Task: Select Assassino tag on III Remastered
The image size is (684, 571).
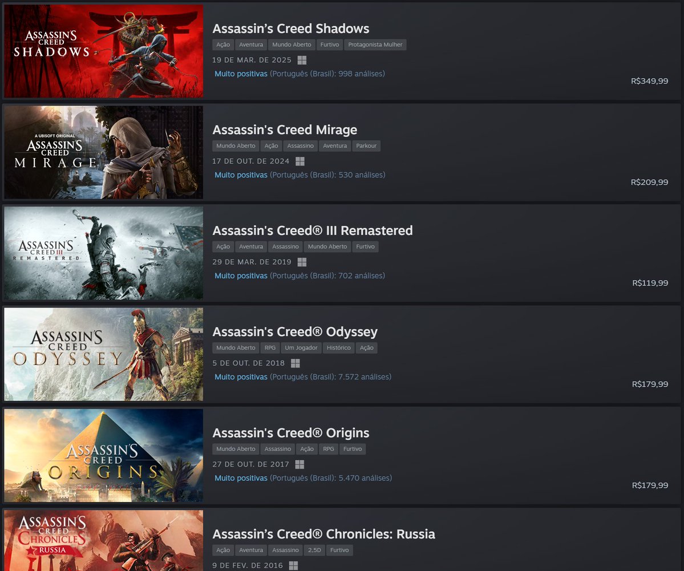Action: point(286,246)
